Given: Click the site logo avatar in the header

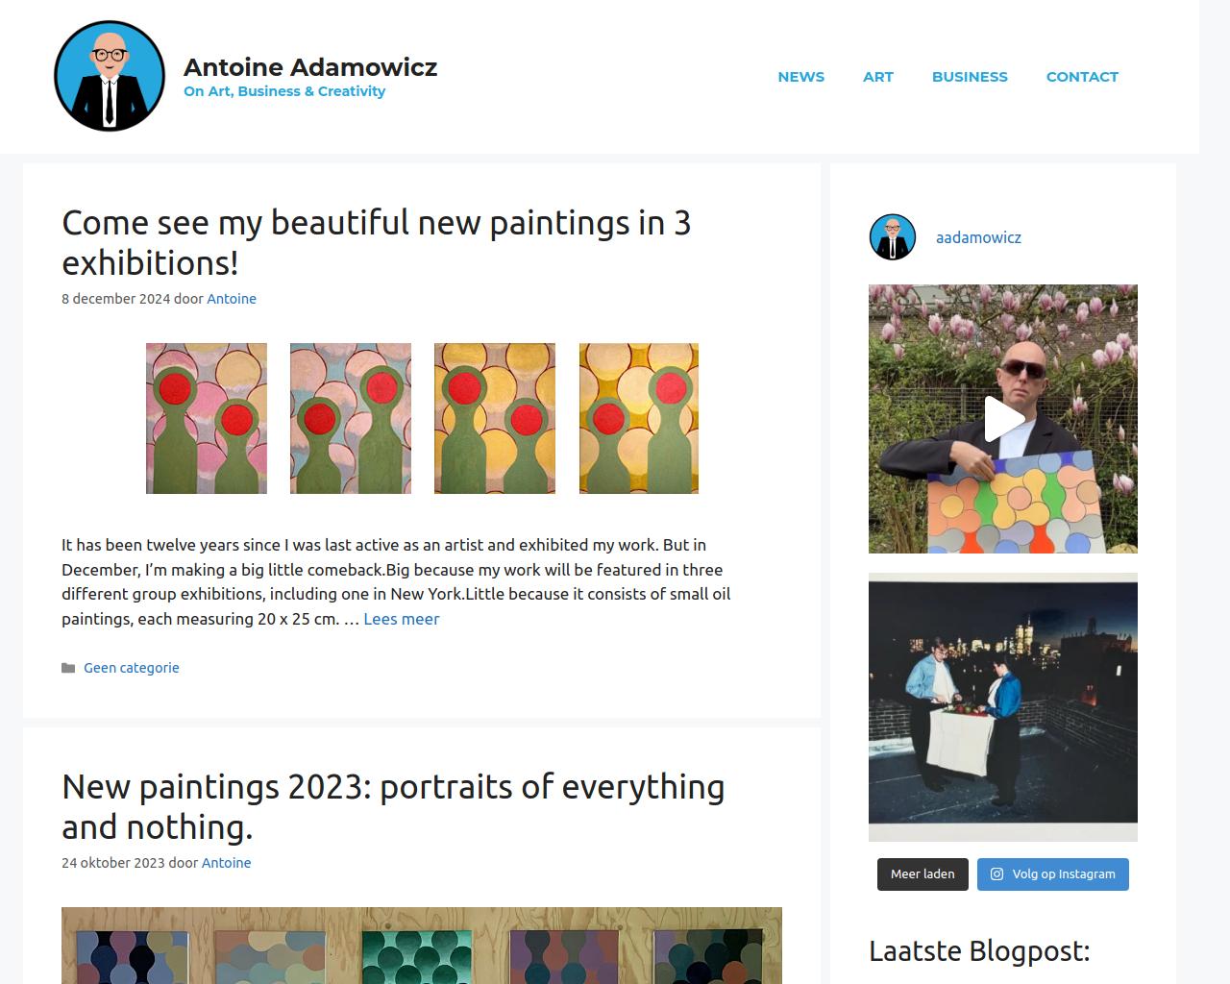Looking at the screenshot, I should [110, 76].
